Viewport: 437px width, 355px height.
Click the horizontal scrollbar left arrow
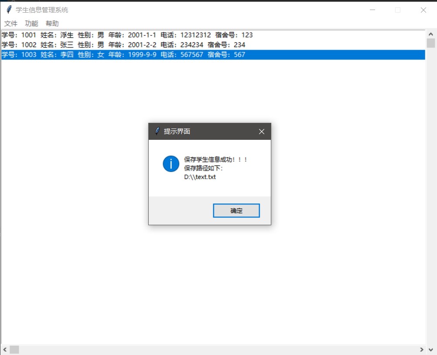[x=5, y=349]
